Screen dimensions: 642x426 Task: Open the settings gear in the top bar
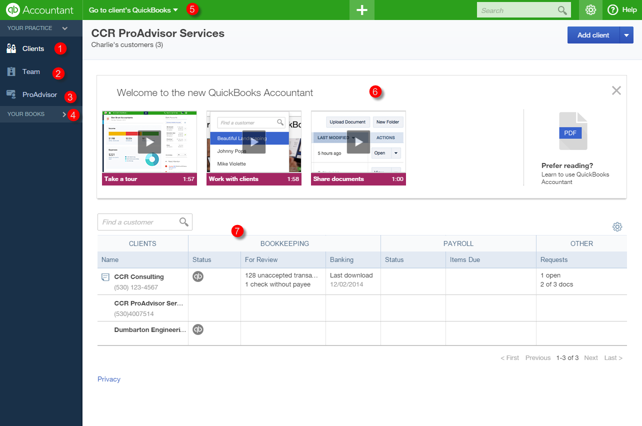[x=590, y=9]
